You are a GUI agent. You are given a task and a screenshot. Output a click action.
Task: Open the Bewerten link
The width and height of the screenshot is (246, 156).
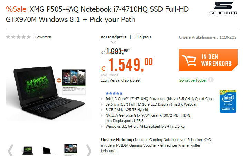pos(43,37)
